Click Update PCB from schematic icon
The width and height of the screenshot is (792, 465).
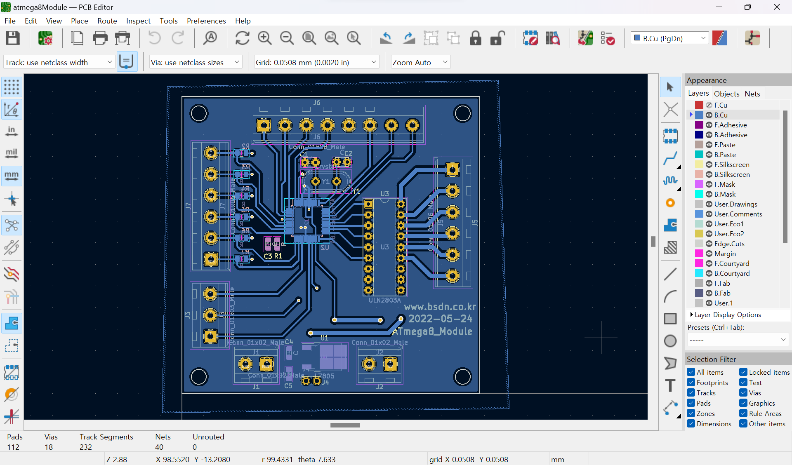585,38
